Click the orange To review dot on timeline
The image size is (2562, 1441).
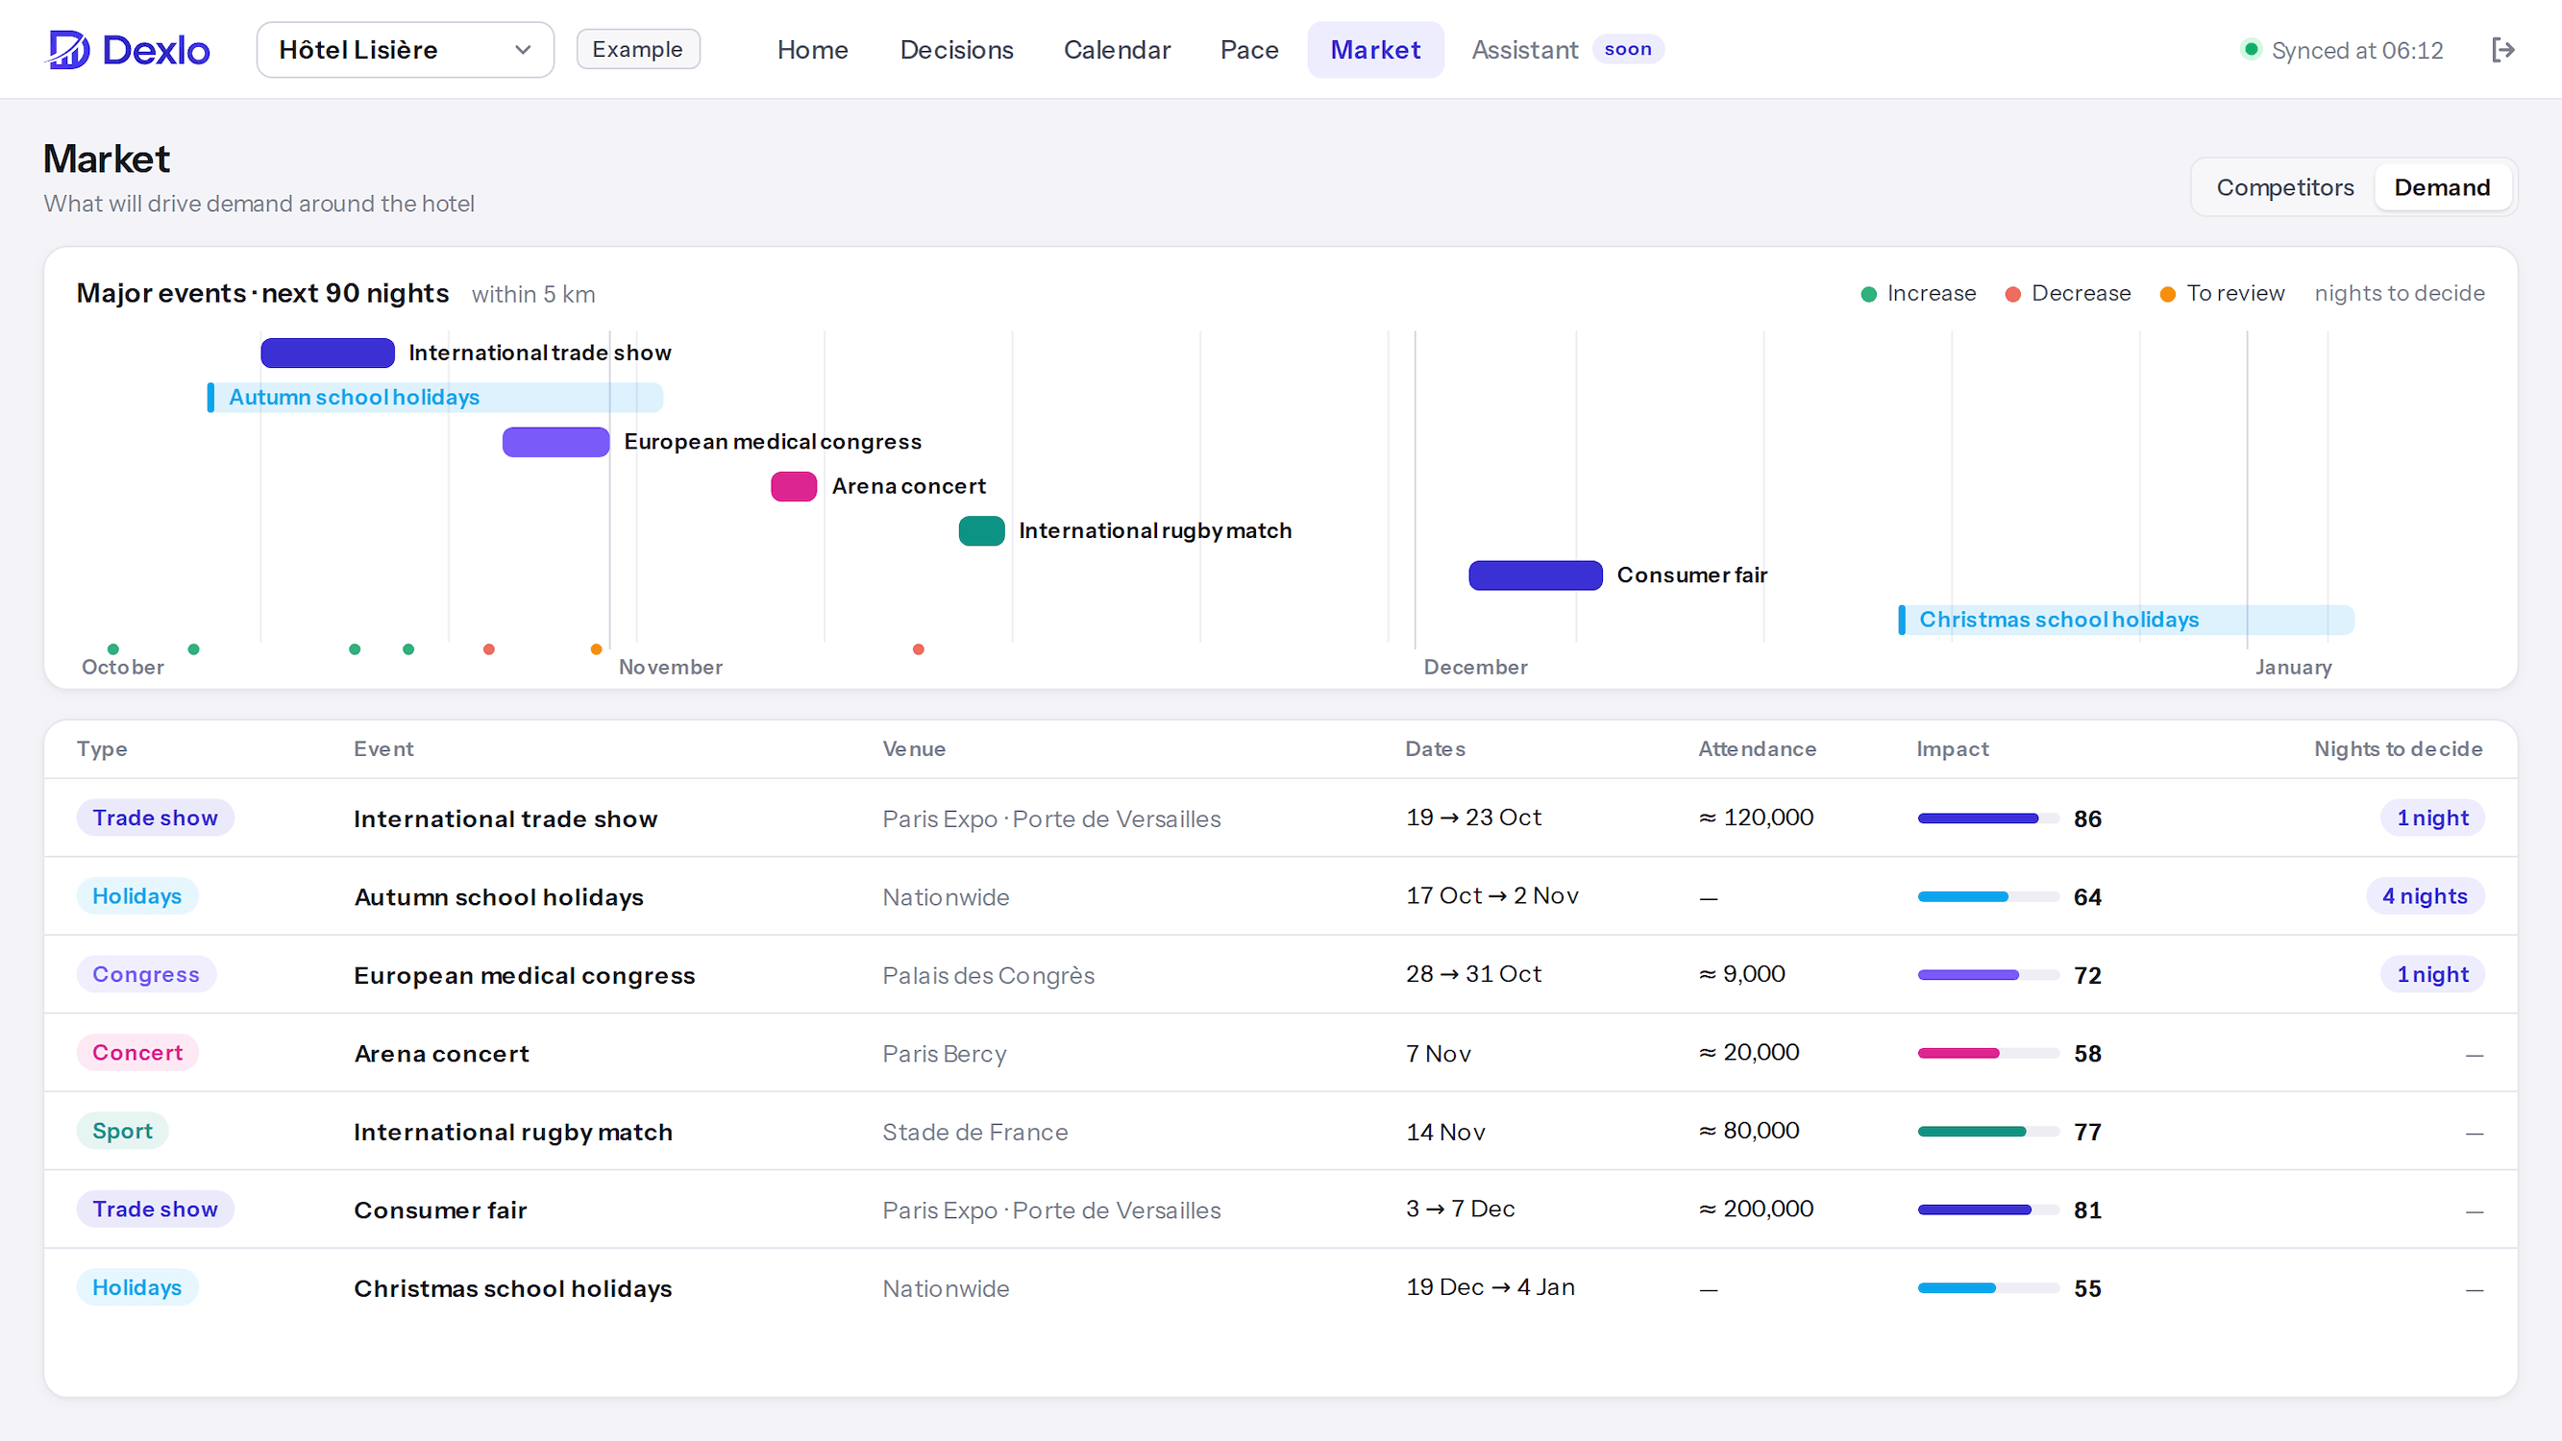(x=596, y=649)
